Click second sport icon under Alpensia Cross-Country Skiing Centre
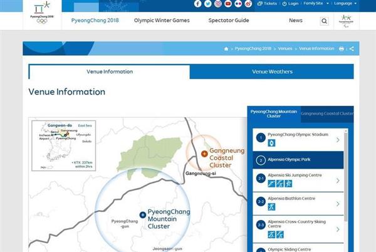 click(x=280, y=234)
